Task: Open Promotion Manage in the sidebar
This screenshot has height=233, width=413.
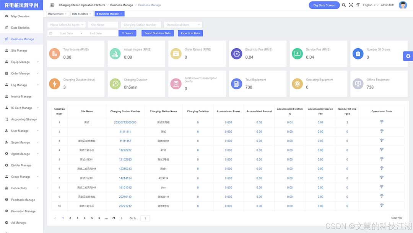Action: coord(21,212)
